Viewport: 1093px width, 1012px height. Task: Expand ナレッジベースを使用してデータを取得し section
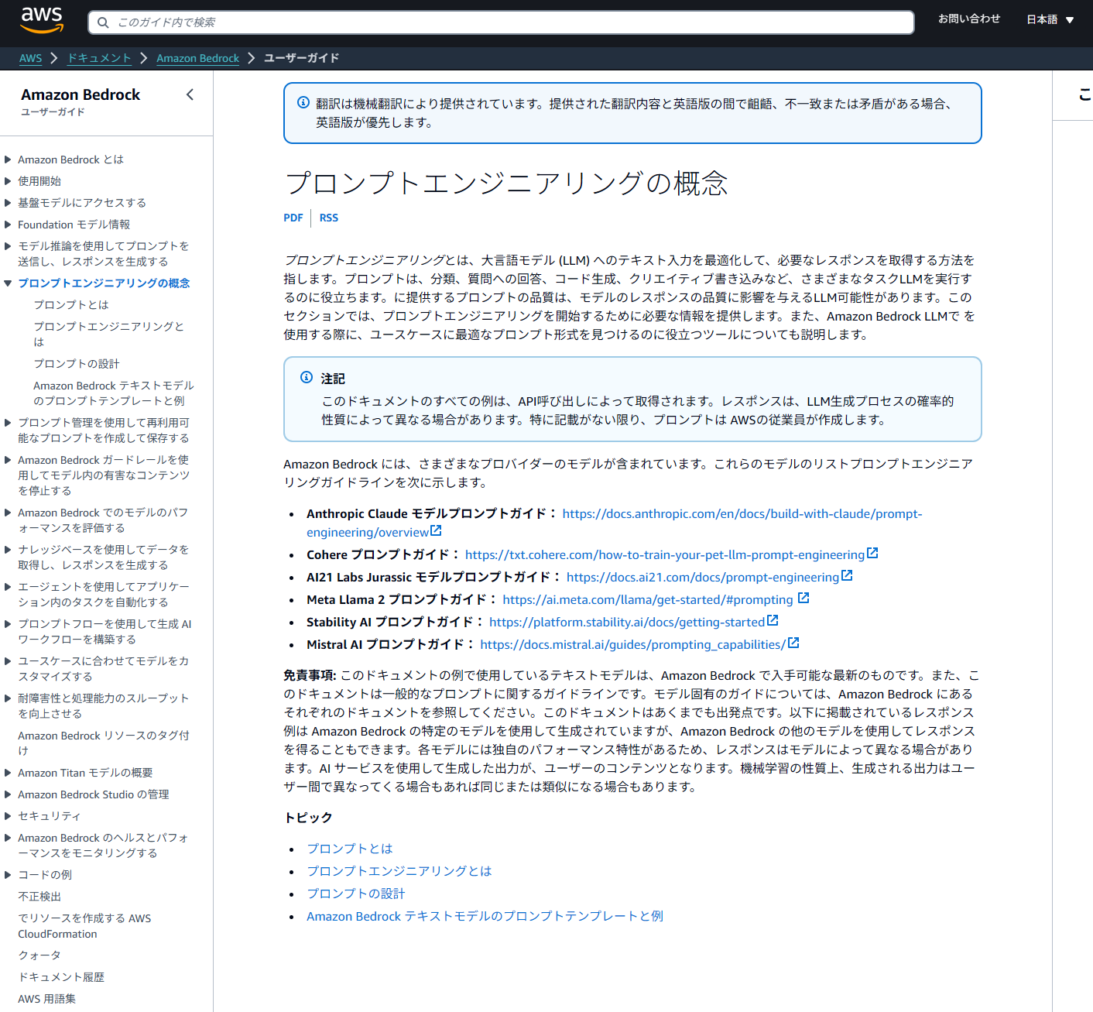click(x=8, y=550)
